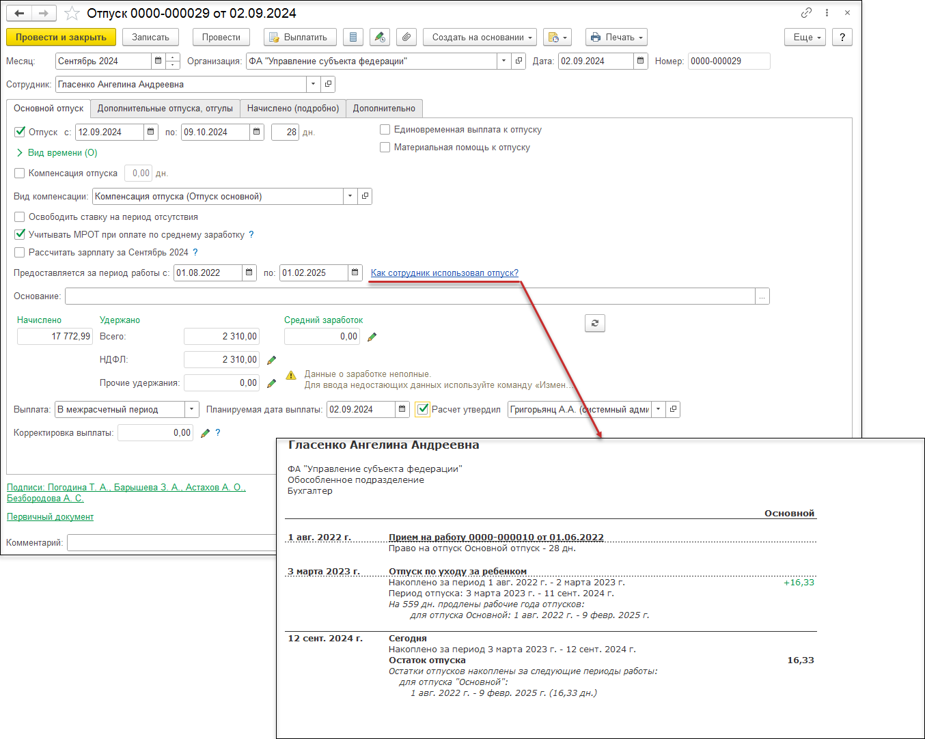Click the Записать button
Image resolution: width=925 pixels, height=739 pixels.
[150, 37]
